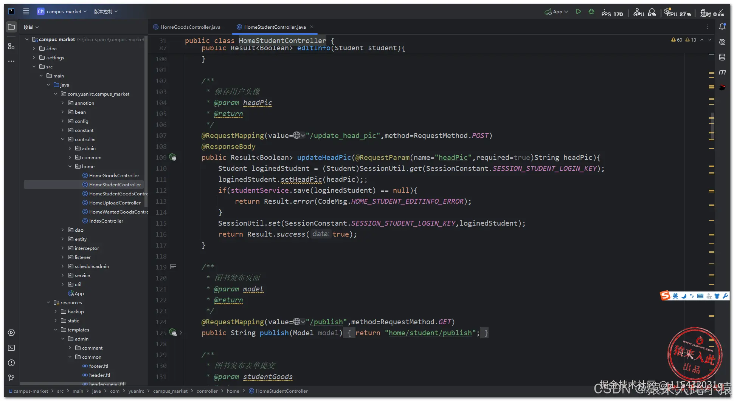Open the Database tool window
Viewport: 734px width, 401px height.
(722, 57)
